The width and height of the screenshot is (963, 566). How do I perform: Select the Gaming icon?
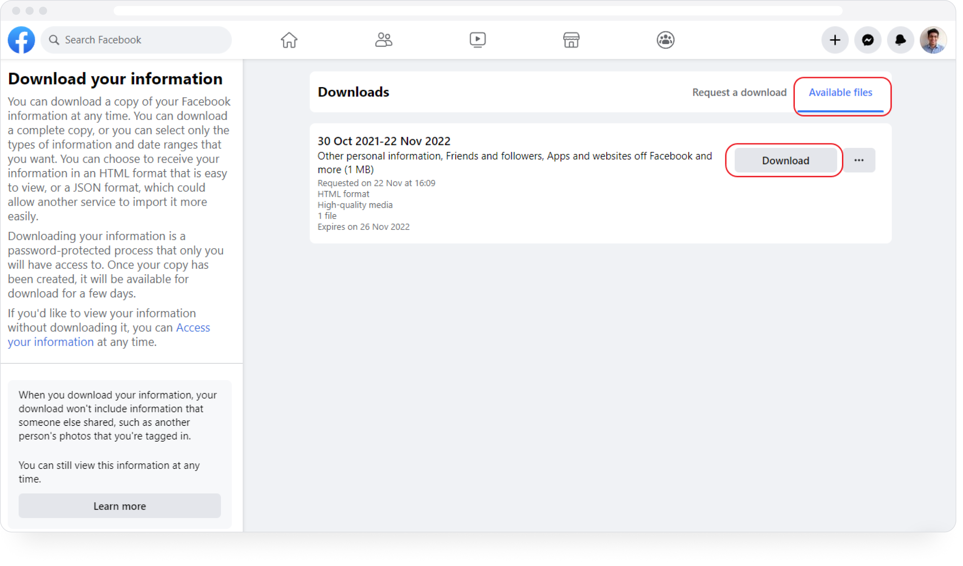click(x=666, y=40)
